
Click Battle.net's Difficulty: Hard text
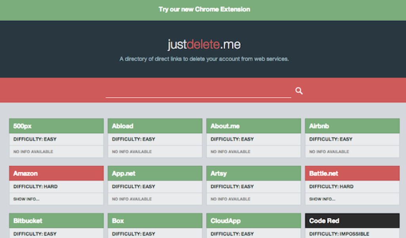point(332,187)
